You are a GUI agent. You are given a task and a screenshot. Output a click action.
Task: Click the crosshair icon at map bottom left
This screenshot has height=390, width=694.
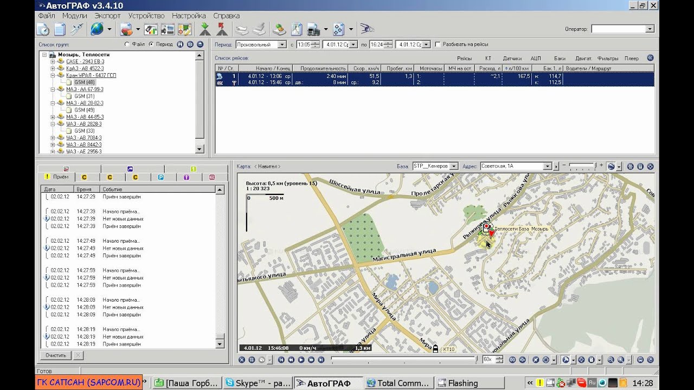(252, 360)
